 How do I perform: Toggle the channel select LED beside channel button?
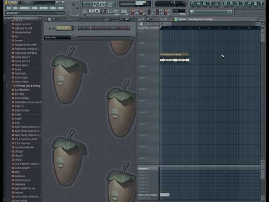coord(73,28)
